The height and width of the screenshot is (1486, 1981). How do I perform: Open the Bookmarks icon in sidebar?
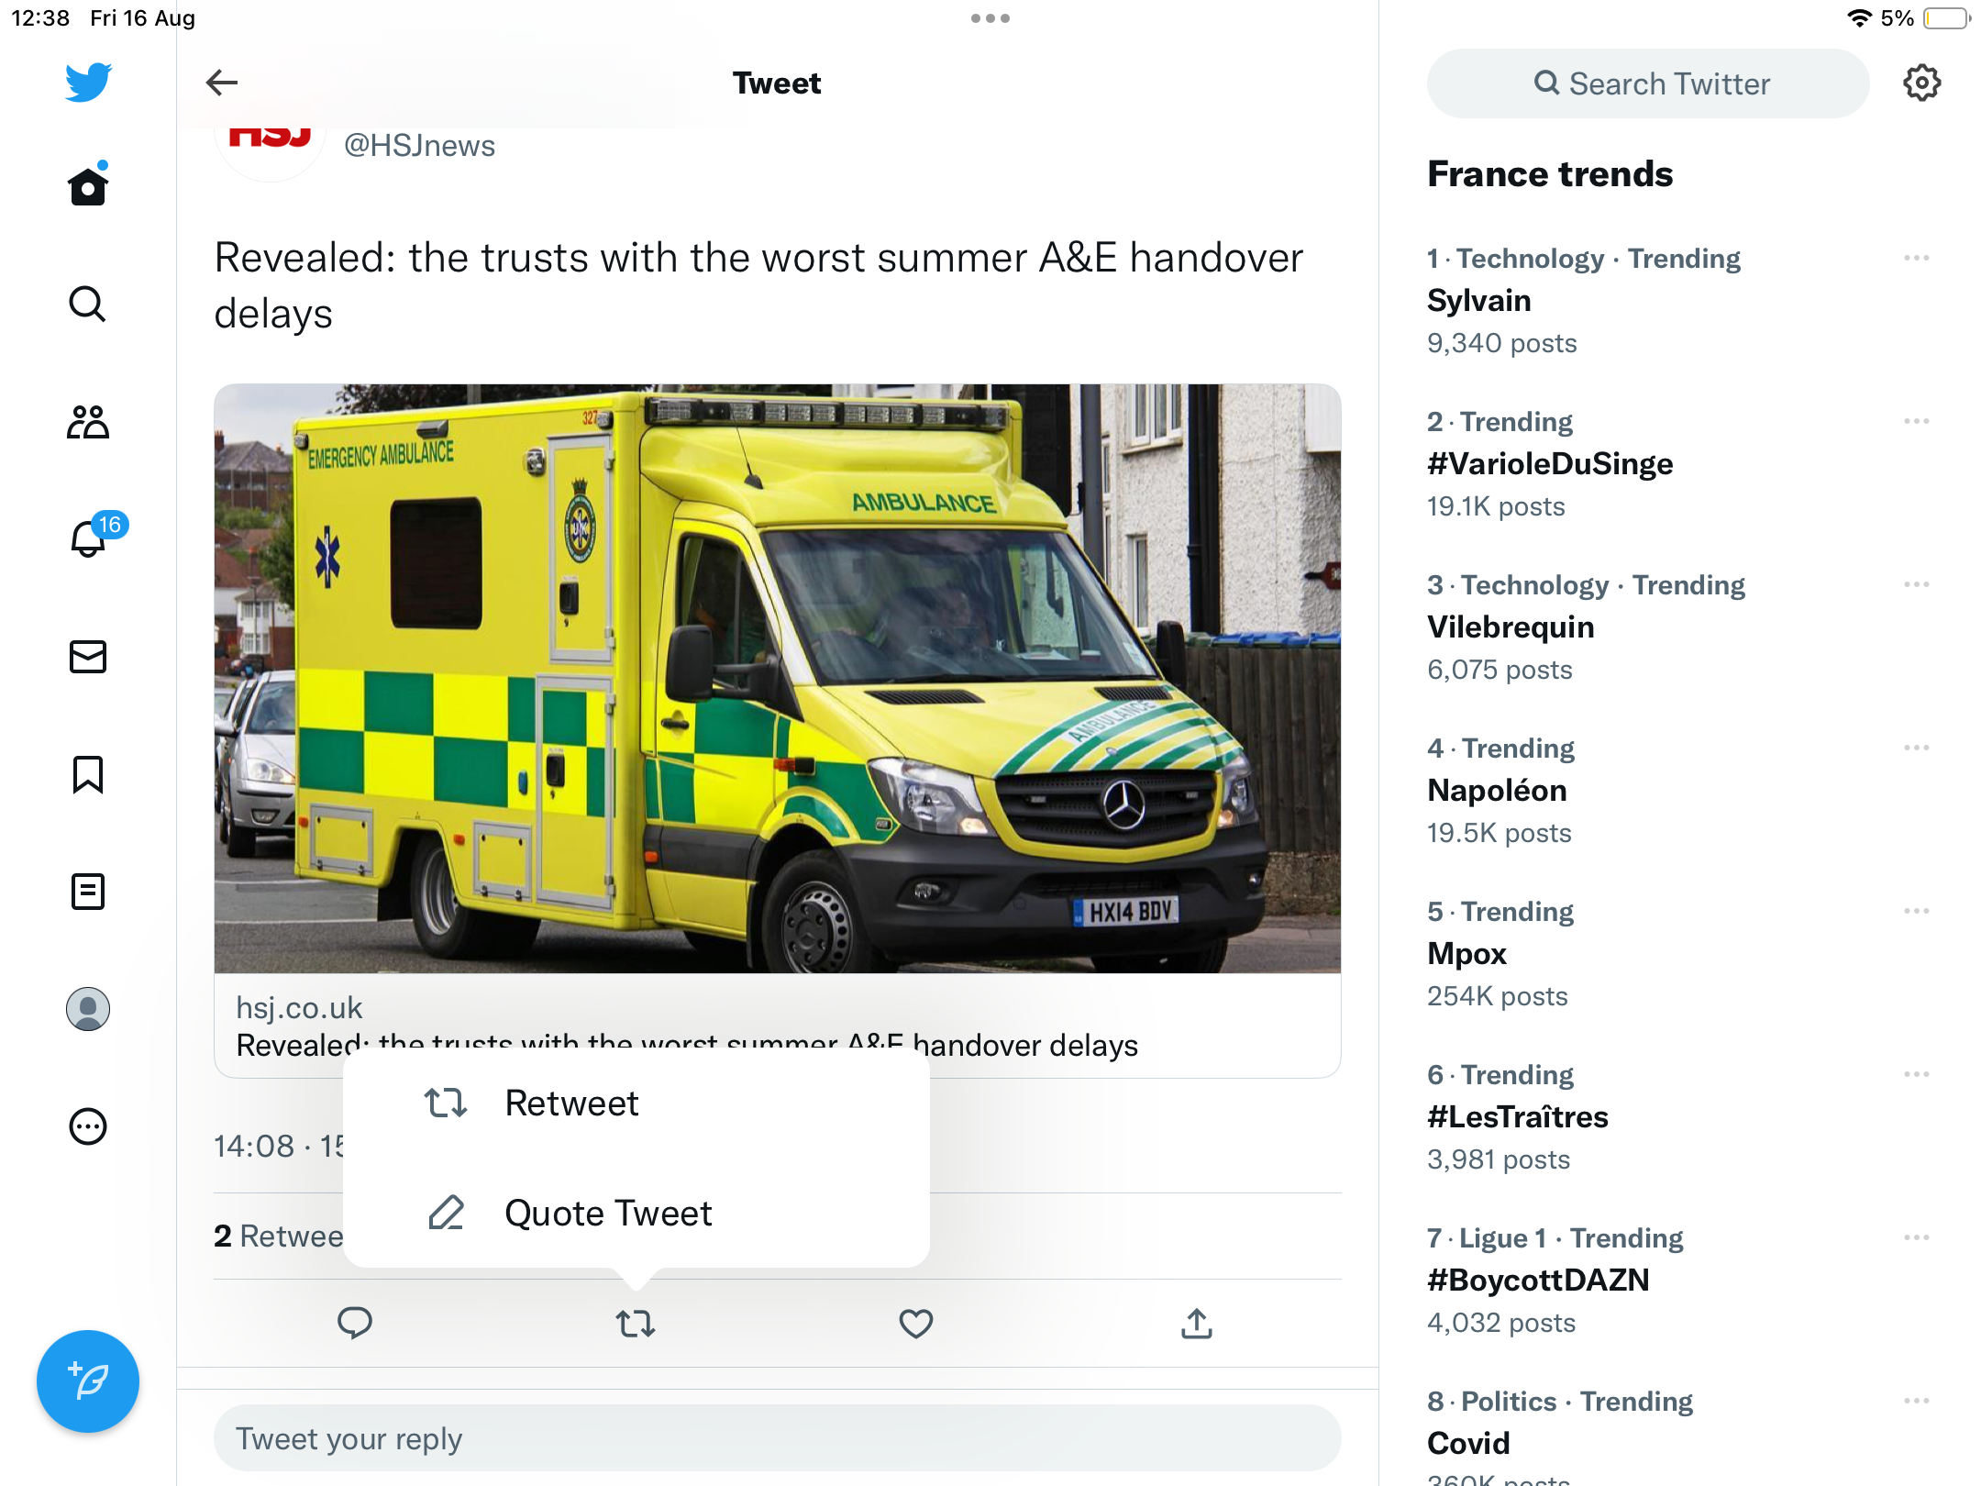[x=88, y=774]
